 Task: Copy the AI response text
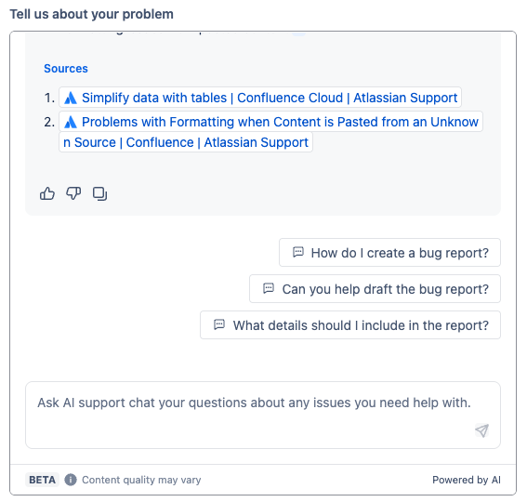[99, 193]
